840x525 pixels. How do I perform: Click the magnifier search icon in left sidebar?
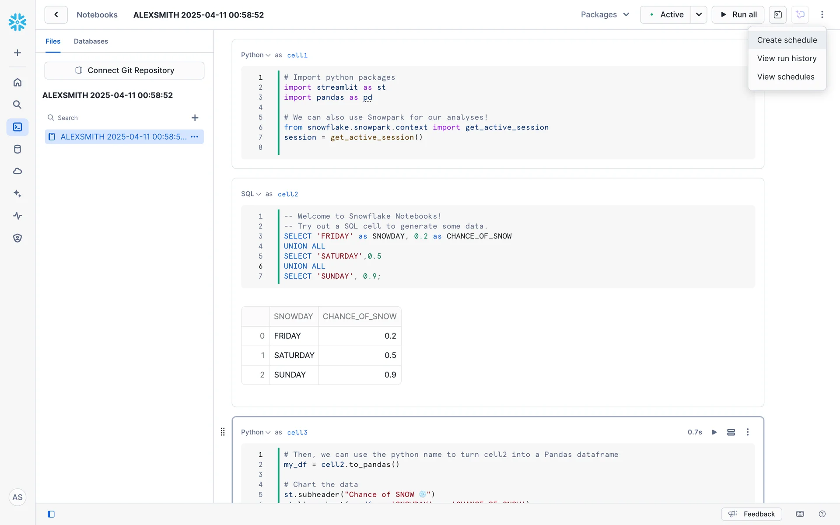(17, 105)
